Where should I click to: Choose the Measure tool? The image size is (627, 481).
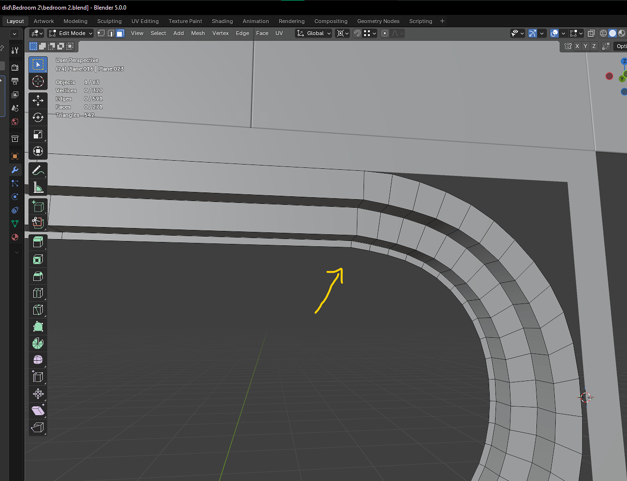(38, 187)
